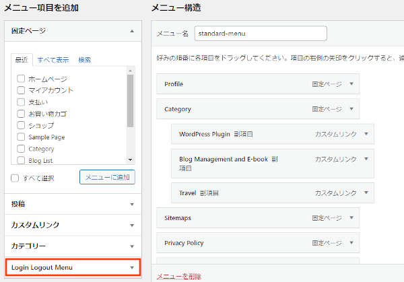Click the メニューを削除 link
Viewport: 404px width, 282px height.
179,277
